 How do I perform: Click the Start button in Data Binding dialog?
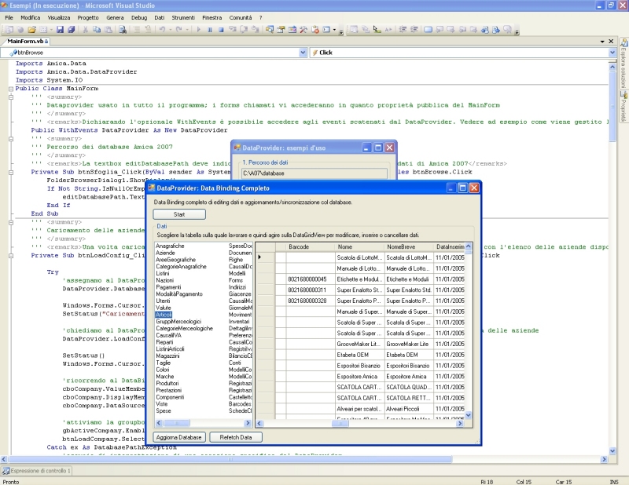(x=179, y=214)
